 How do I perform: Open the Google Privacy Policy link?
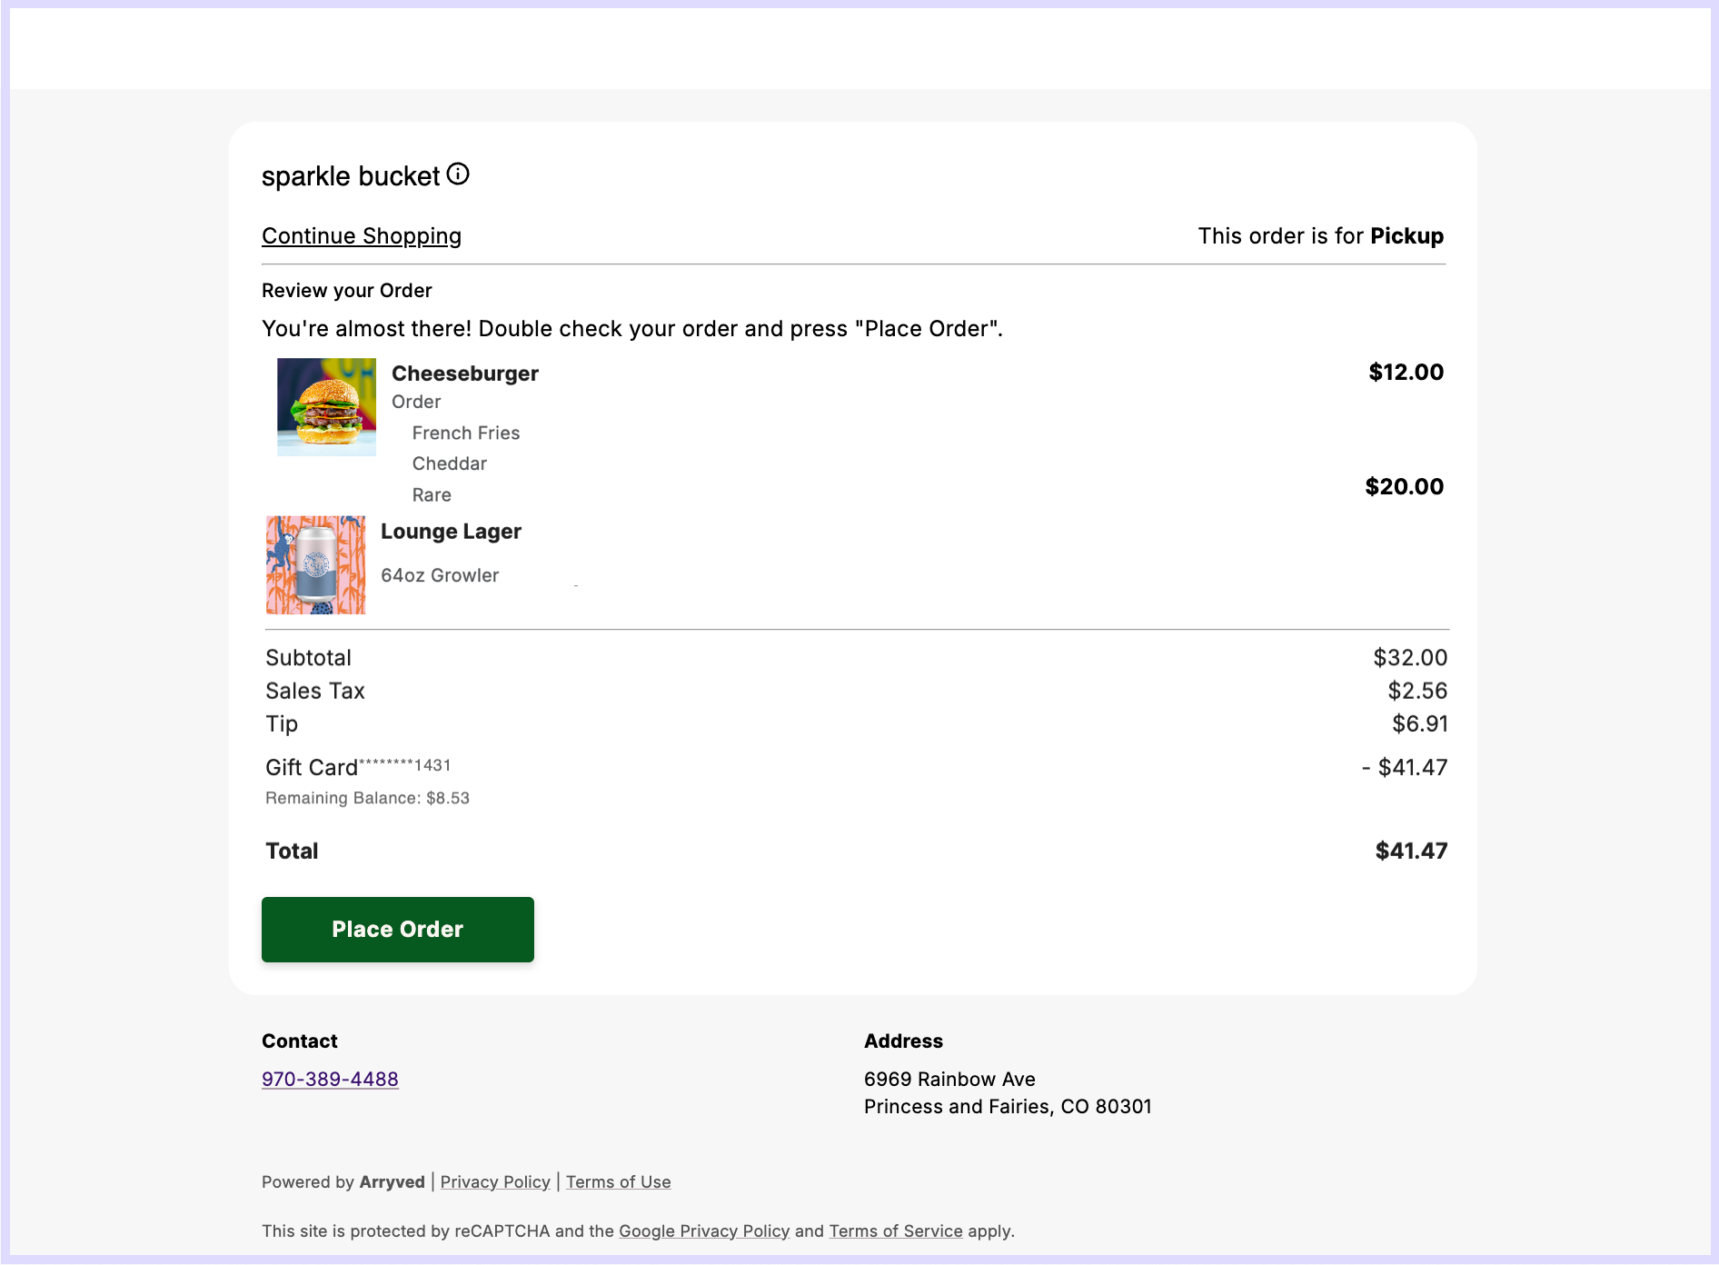(x=704, y=1231)
